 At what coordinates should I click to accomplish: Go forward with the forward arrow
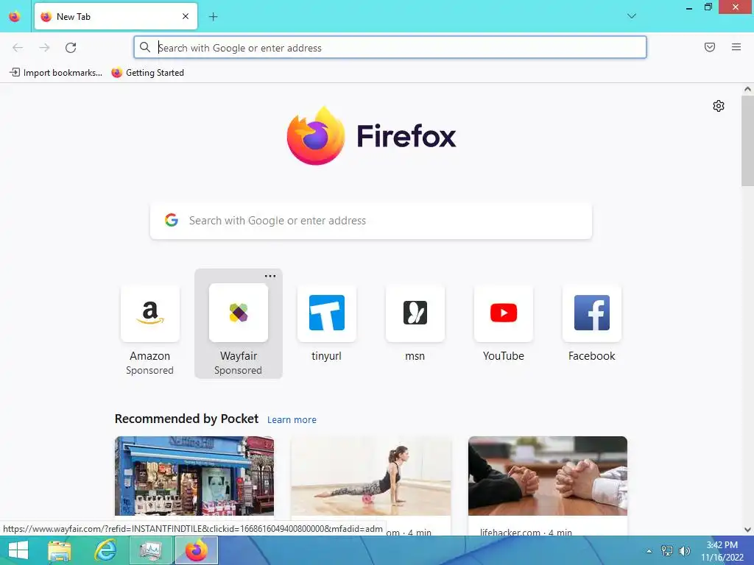[44, 48]
